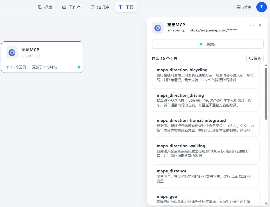
Task: Open the more options ellipsis menu
Action: (252, 25)
